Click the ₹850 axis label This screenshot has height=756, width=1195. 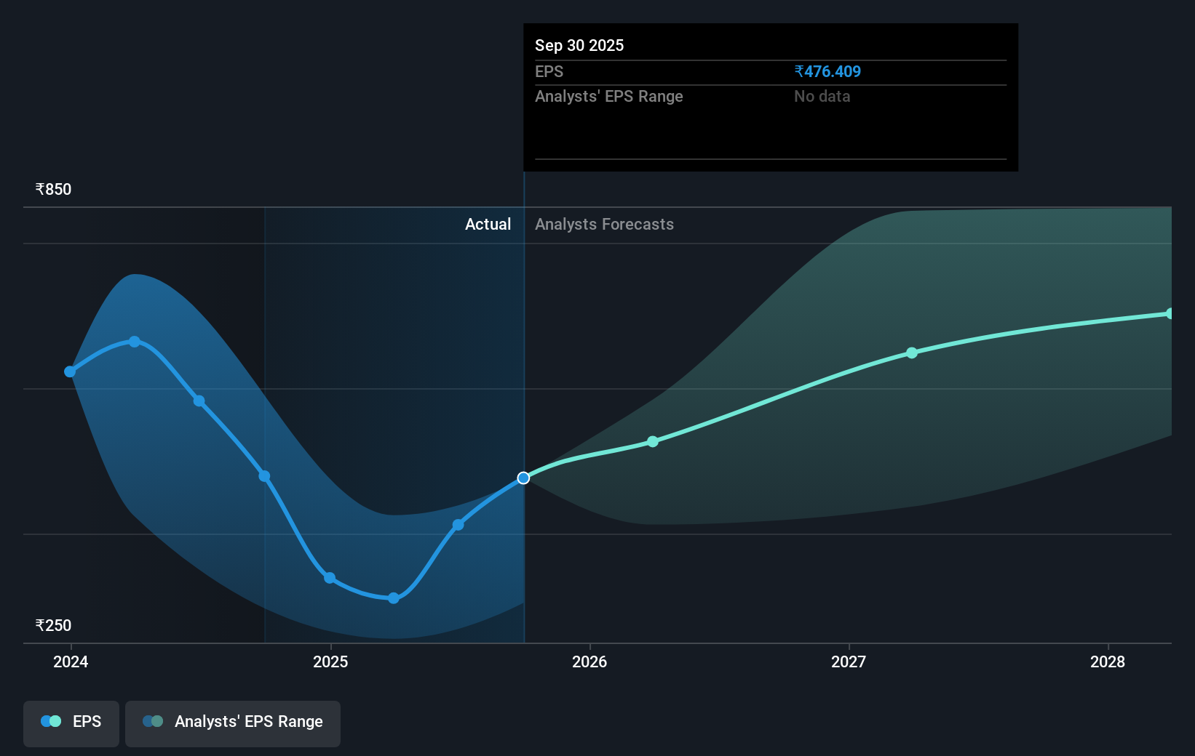click(52, 188)
